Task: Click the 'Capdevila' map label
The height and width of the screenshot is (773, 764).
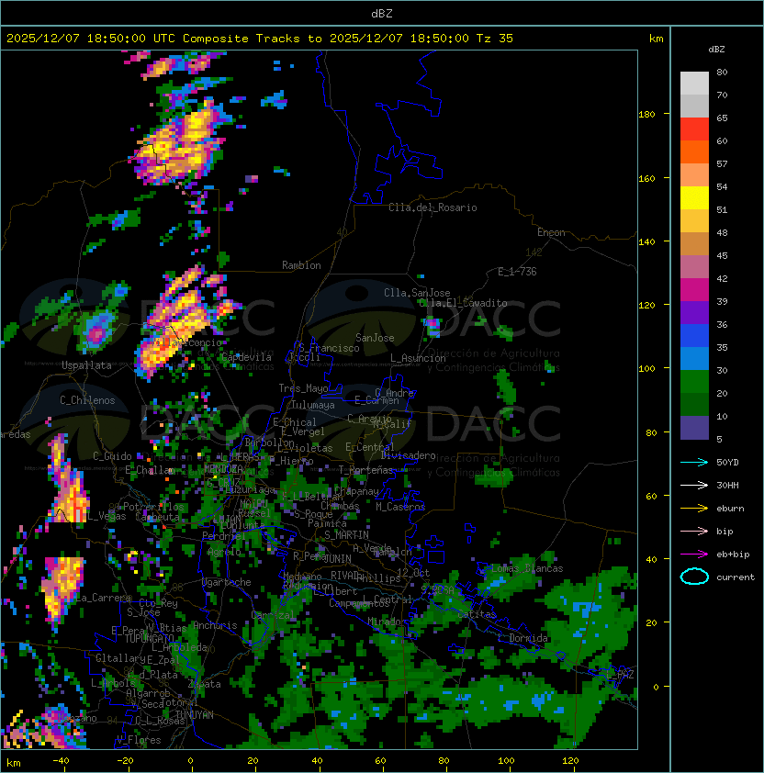Action: point(246,357)
